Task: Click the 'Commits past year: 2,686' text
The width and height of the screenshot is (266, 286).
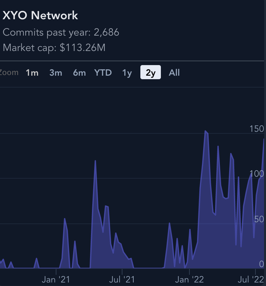Action: pyautogui.click(x=61, y=32)
